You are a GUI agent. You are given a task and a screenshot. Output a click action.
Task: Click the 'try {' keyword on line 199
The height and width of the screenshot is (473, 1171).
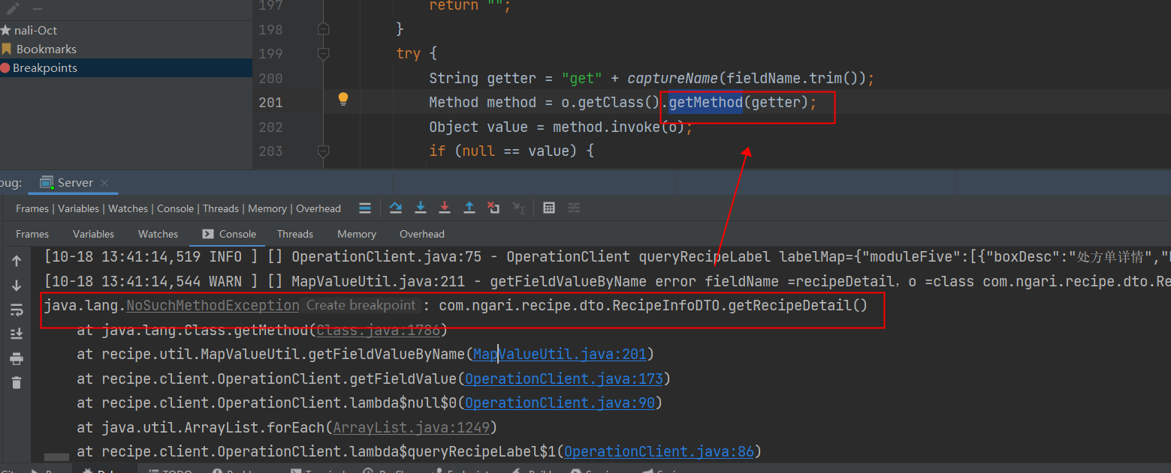(x=417, y=54)
